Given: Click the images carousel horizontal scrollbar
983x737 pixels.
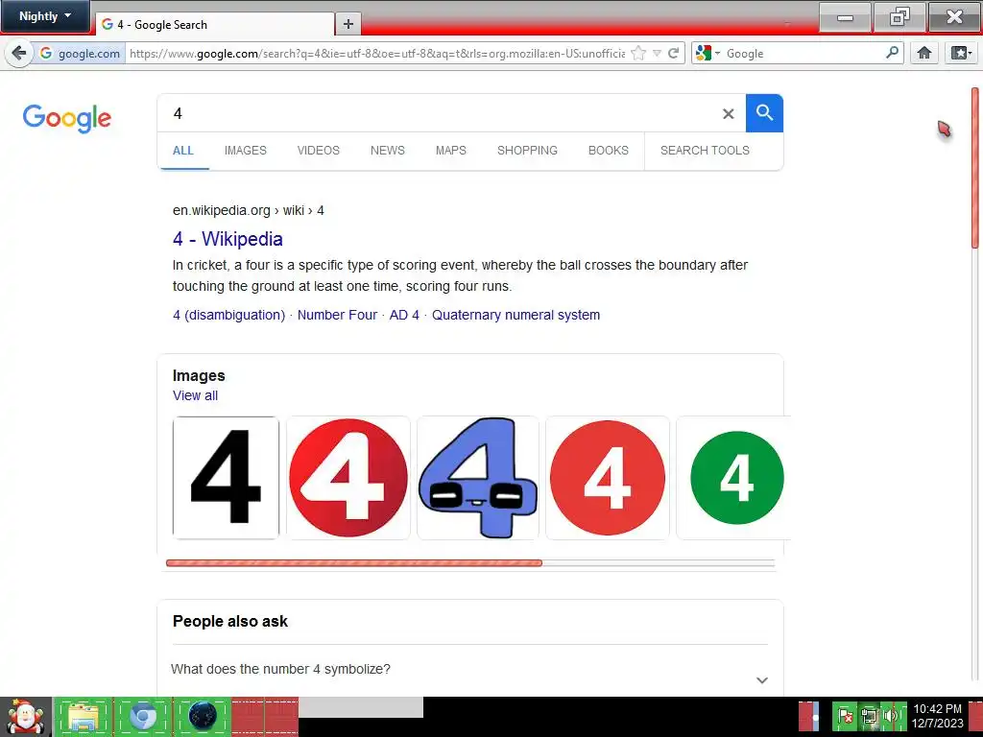Looking at the screenshot, I should [x=354, y=562].
